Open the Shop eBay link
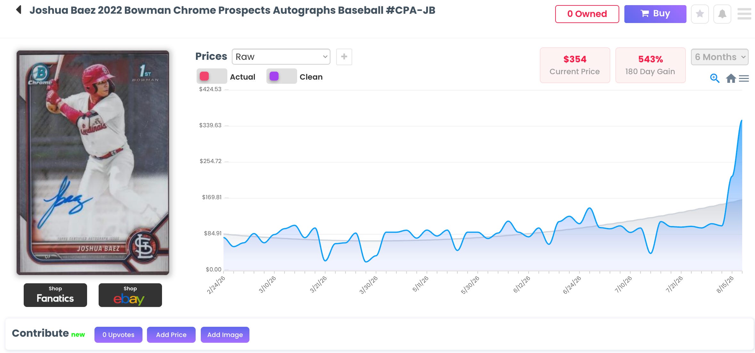 130,295
